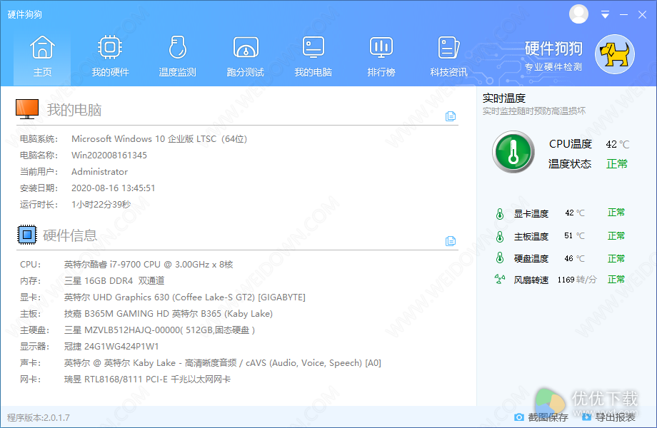657x428 pixels.
Task: Close the 硬件狗狗 window
Action: tap(642, 15)
